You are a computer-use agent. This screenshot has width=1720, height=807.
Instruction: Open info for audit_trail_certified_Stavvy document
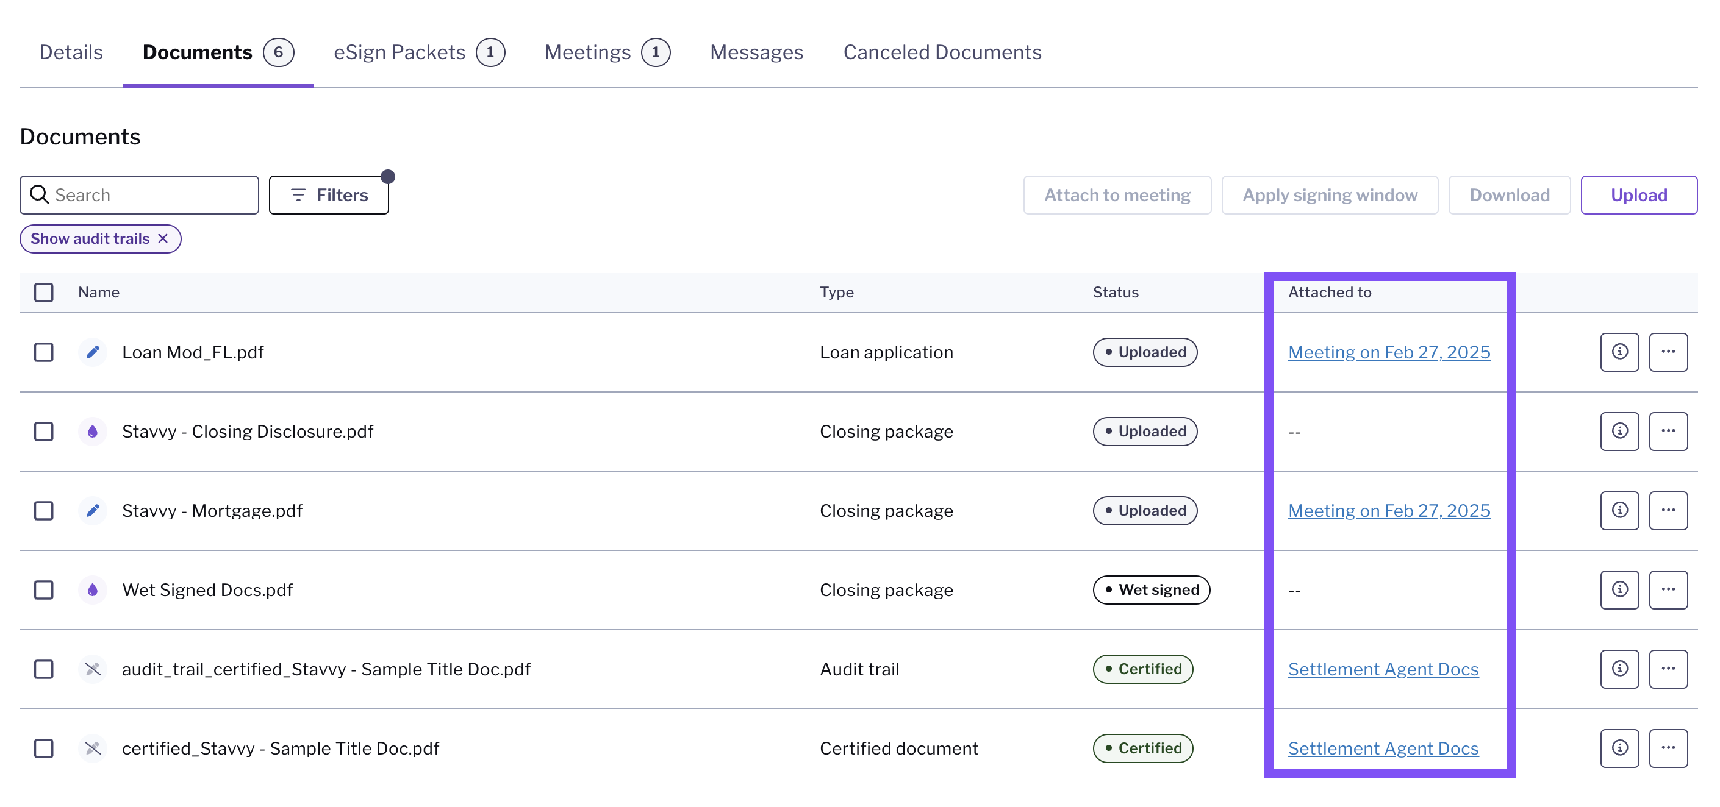point(1619,669)
